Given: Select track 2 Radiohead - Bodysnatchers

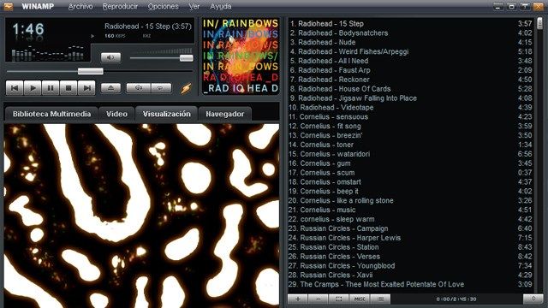Looking at the screenshot, I should (x=411, y=33).
